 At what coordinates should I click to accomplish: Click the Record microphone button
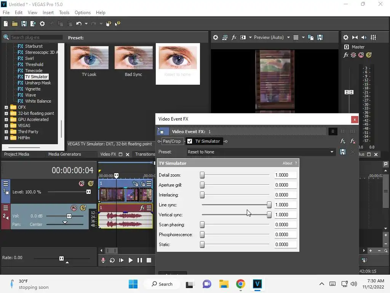pyautogui.click(x=103, y=260)
